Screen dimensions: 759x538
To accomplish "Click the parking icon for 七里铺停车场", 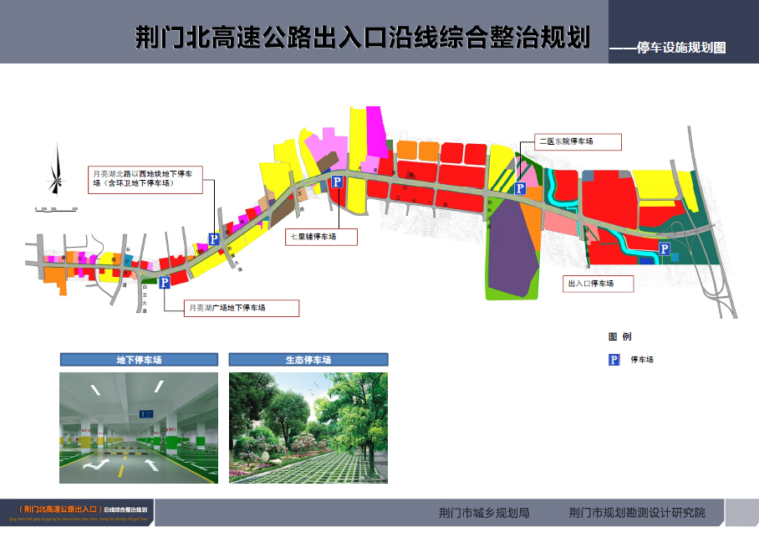I will tap(337, 182).
